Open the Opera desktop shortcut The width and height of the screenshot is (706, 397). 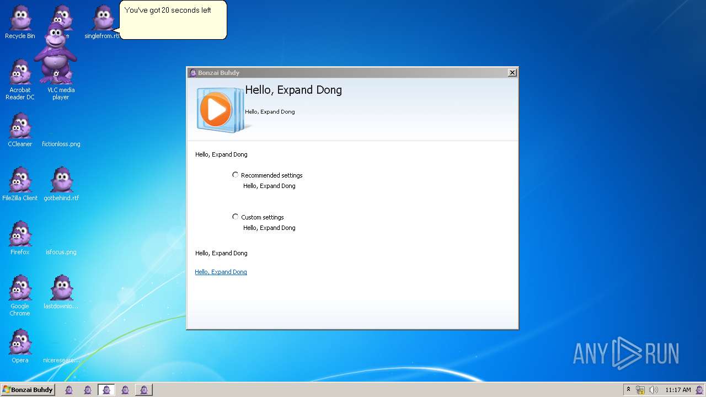[20, 346]
